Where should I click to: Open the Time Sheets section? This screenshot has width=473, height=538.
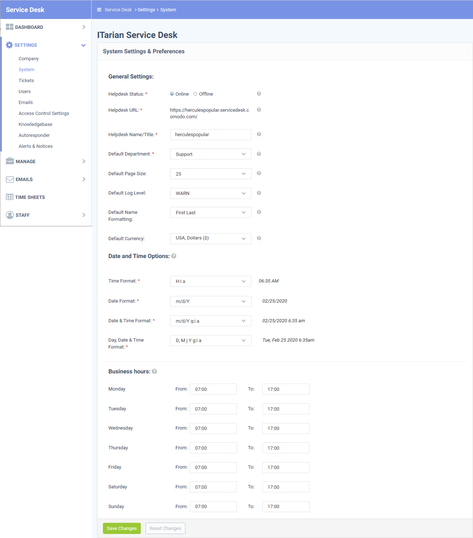click(x=30, y=197)
